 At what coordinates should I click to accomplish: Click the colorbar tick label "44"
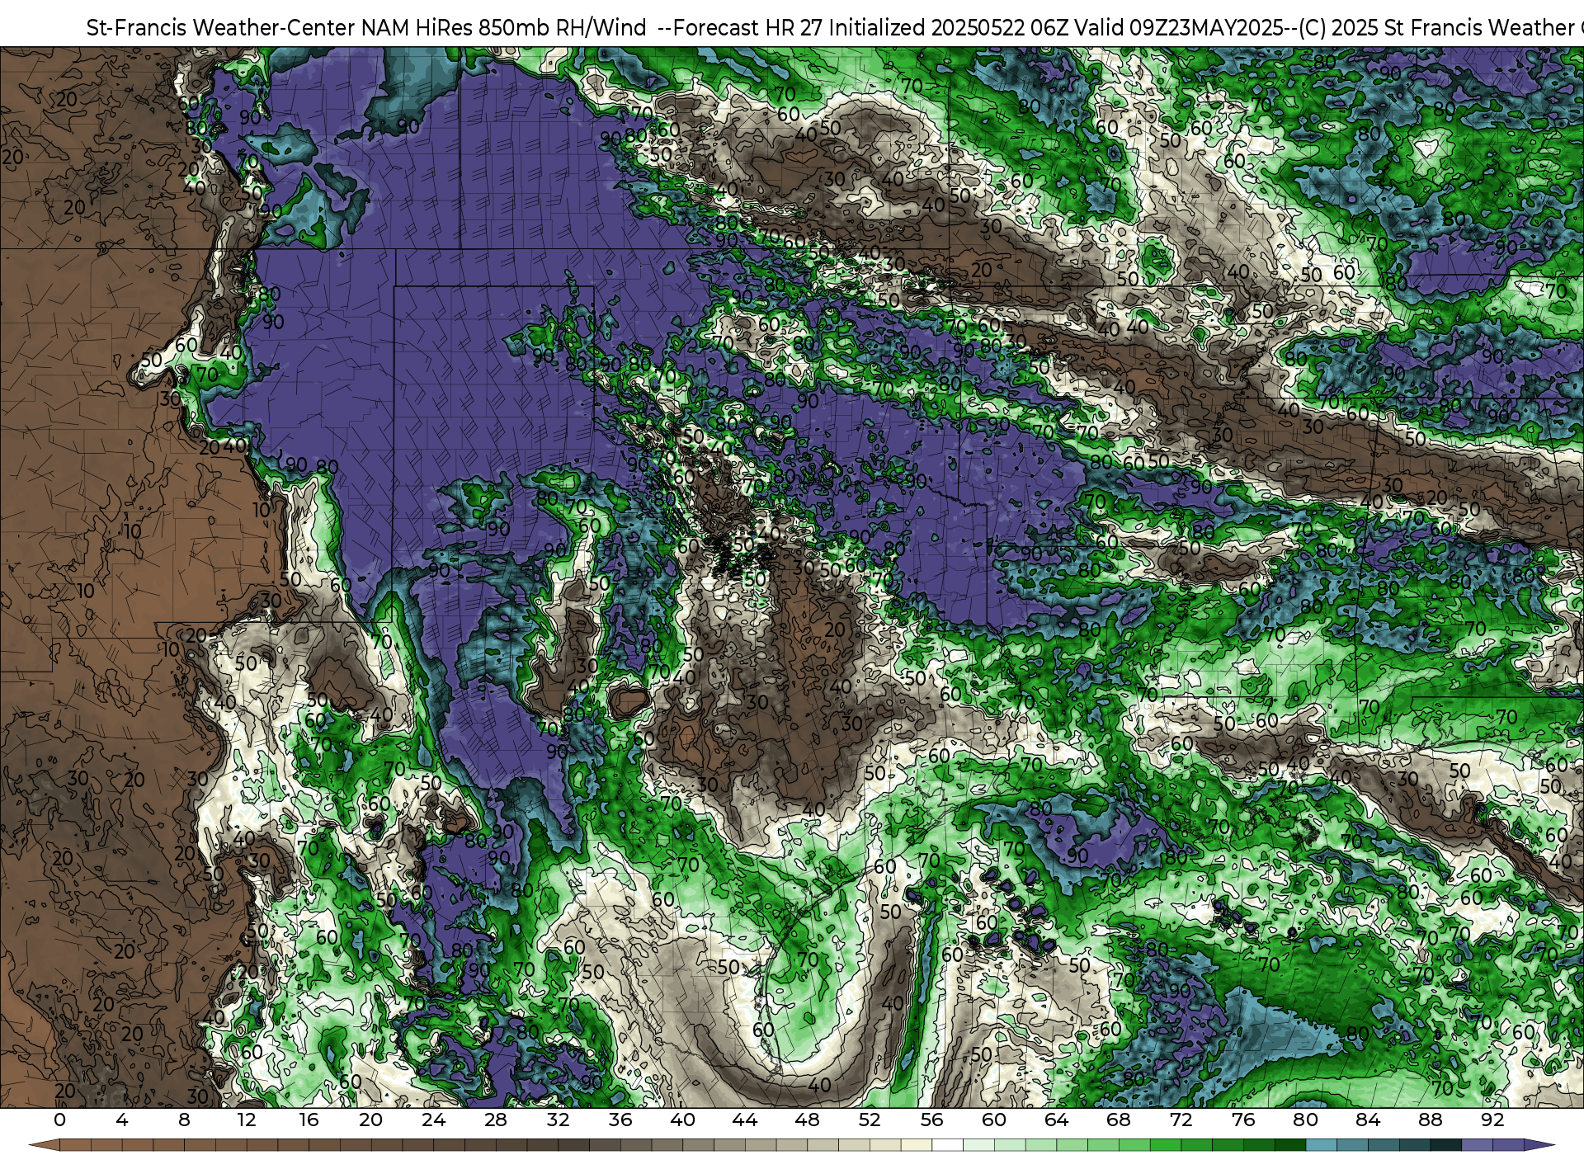click(745, 1120)
